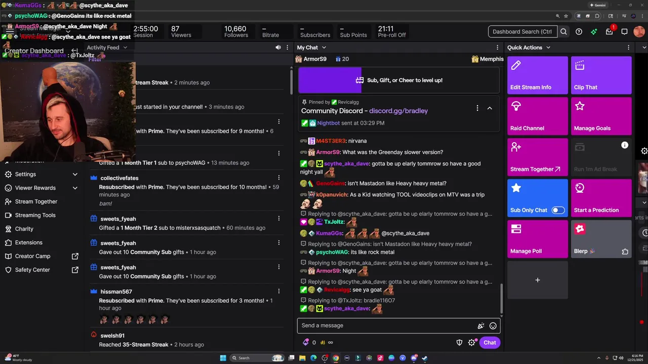648x364 pixels.
Task: Click username hissman567 in activity feed
Action: coord(116,292)
